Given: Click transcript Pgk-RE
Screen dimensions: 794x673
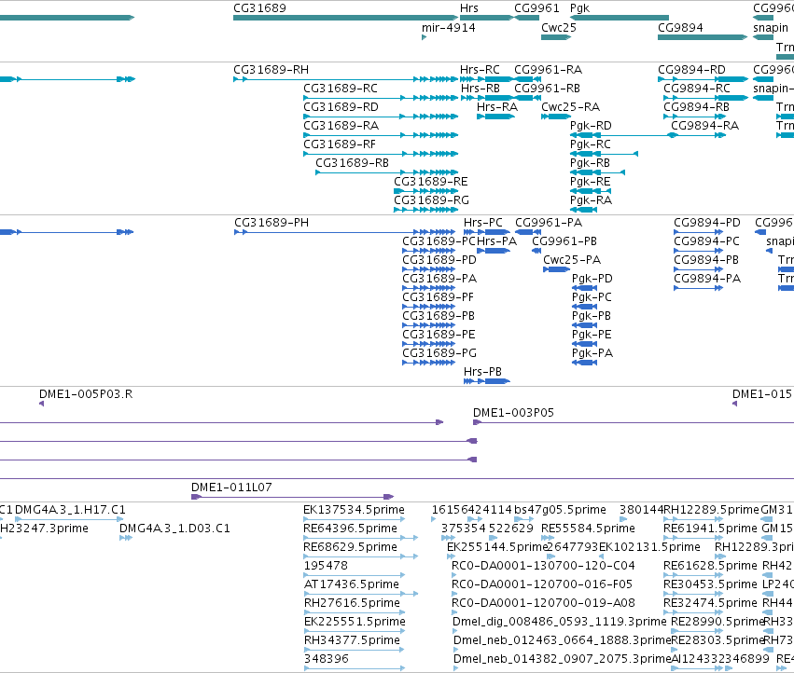Looking at the screenshot, I should [x=591, y=182].
